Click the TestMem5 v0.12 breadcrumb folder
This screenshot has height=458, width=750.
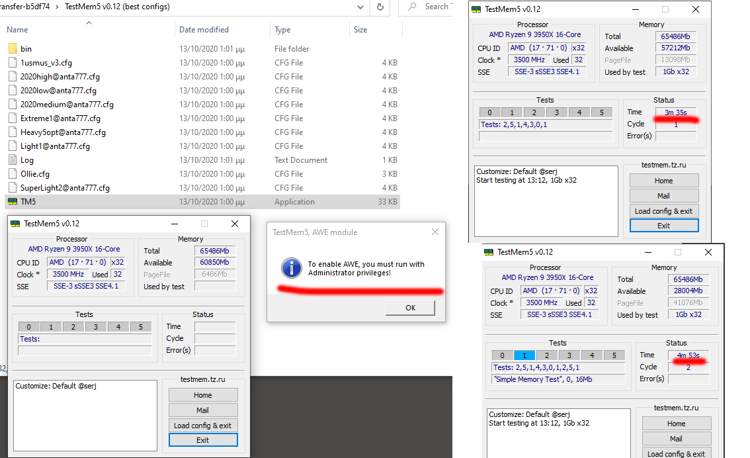click(x=117, y=7)
